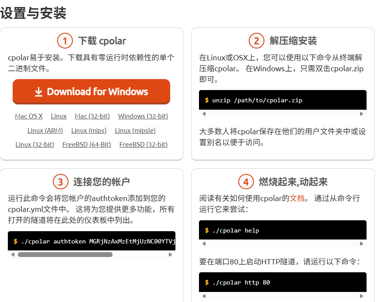
Task: Open the Linux (mipsle) download link
Action: click(x=135, y=131)
